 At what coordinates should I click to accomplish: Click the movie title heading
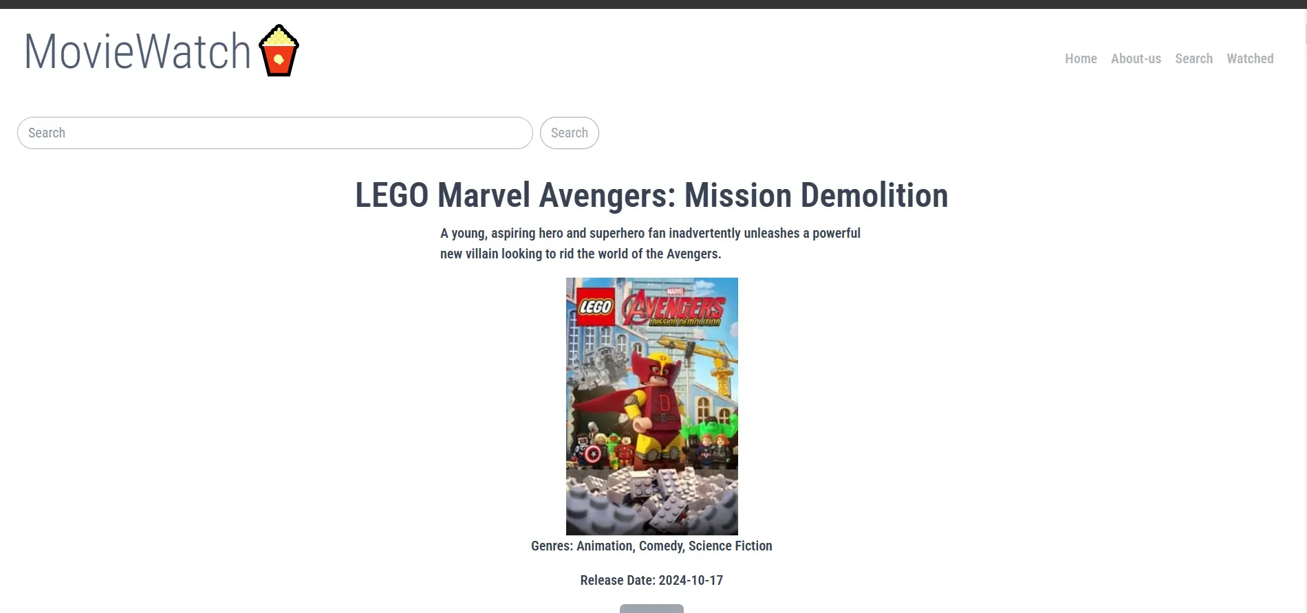651,195
